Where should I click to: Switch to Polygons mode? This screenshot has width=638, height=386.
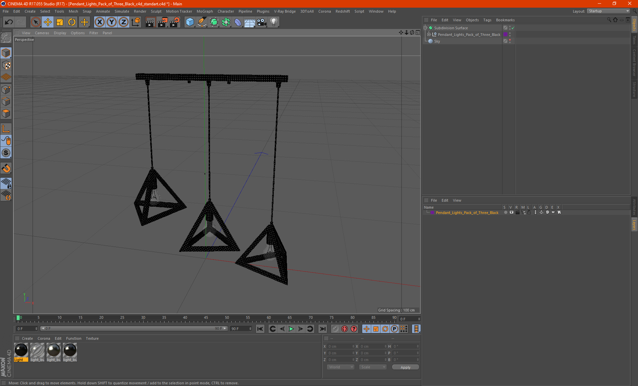(x=6, y=113)
